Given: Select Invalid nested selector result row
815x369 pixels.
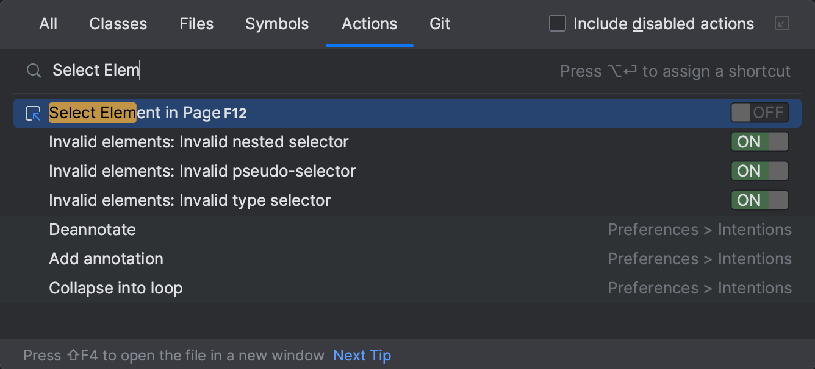Looking at the screenshot, I should point(199,142).
